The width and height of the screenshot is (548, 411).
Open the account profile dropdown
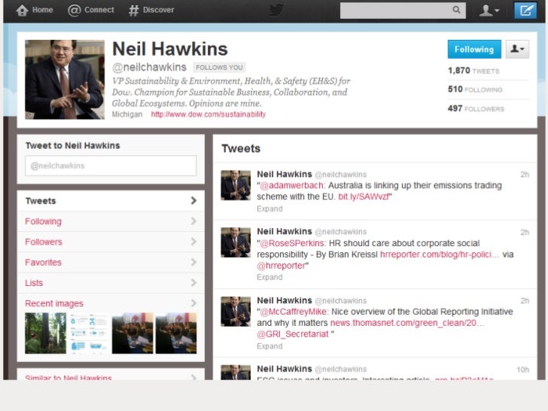pos(489,10)
